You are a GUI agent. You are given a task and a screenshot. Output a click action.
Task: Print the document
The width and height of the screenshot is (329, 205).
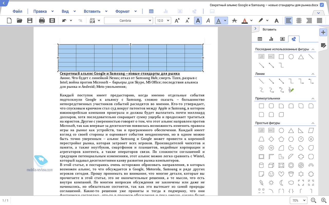point(42,20)
